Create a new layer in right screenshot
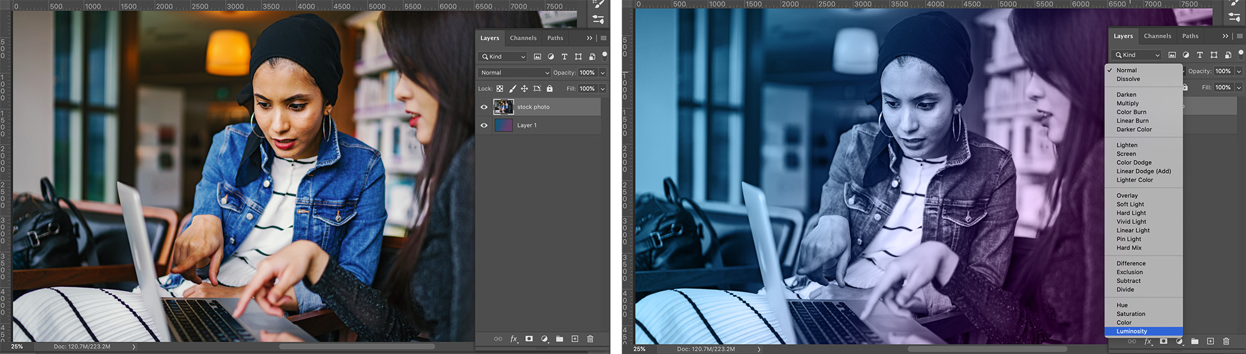Image resolution: width=1246 pixels, height=354 pixels. tap(1210, 341)
